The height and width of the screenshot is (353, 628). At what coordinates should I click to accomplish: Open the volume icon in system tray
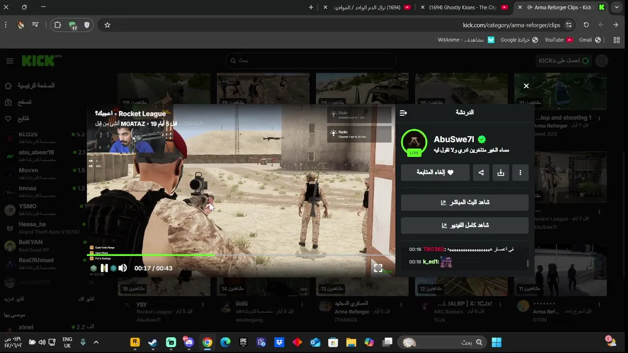42,342
